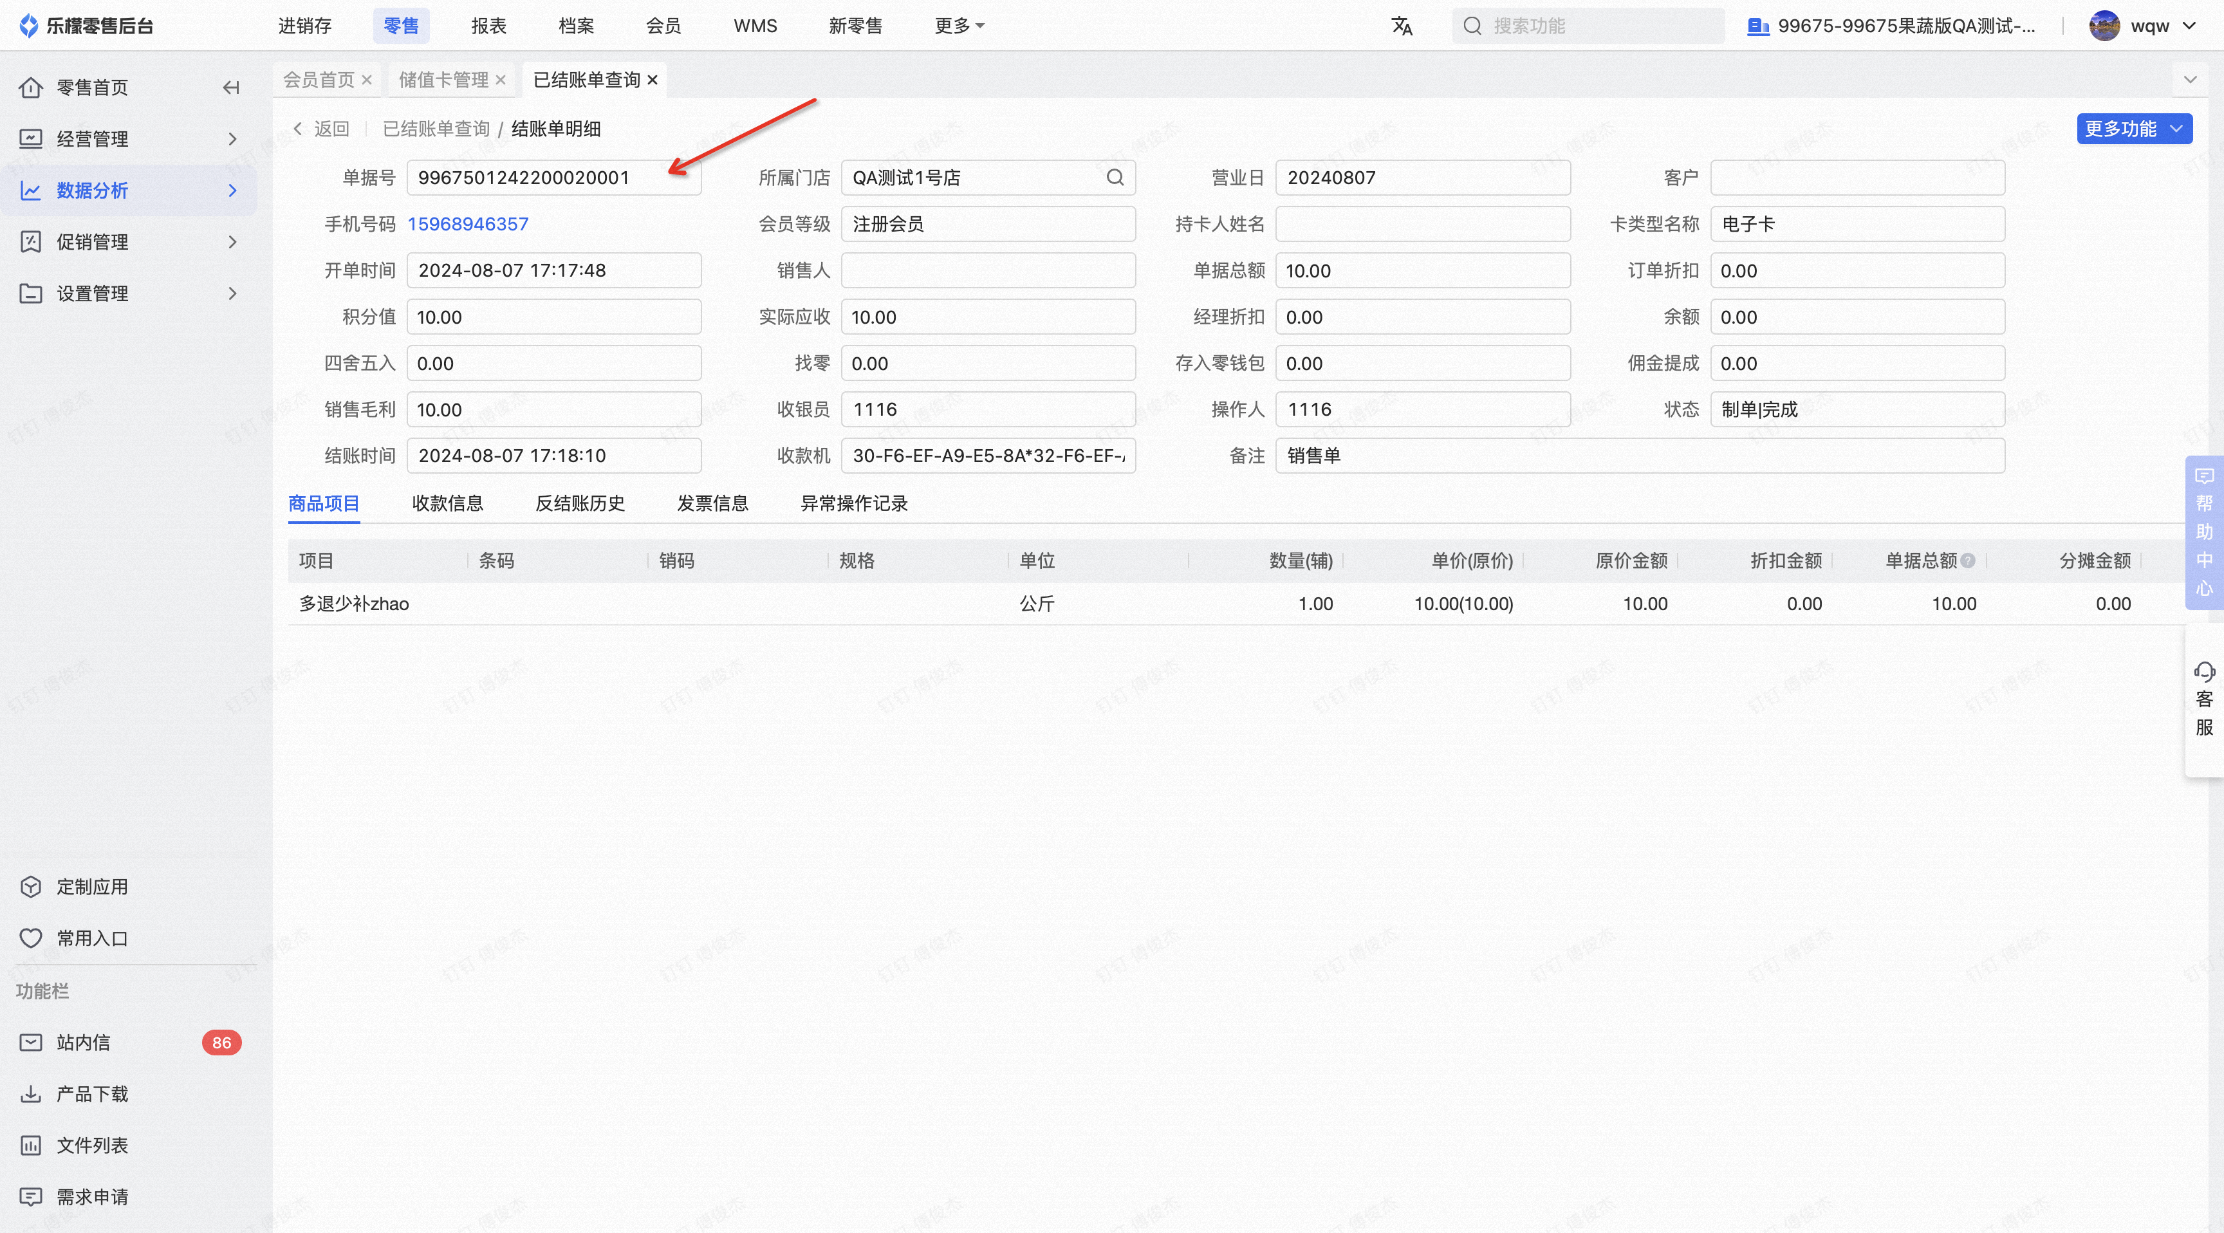This screenshot has height=1233, width=2224.
Task: Click the 返回 back link
Action: (x=321, y=129)
